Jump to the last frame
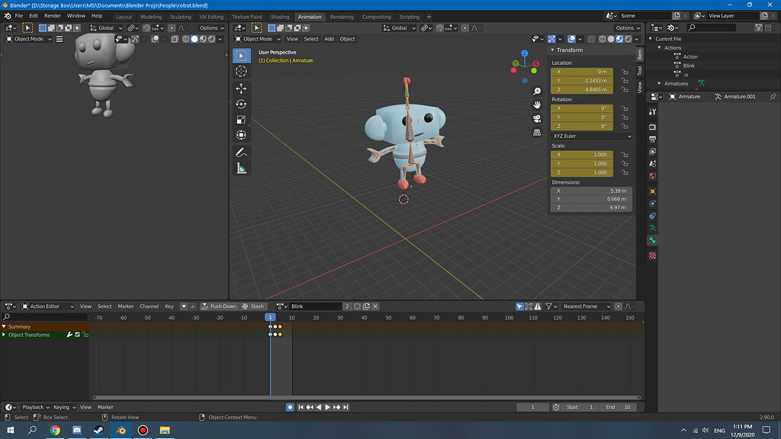Image resolution: width=781 pixels, height=439 pixels. [x=346, y=407]
